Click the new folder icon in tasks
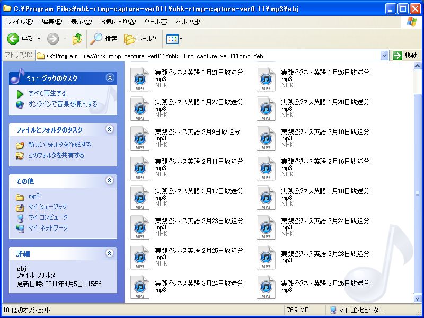This screenshot has height=318, width=424. point(20,145)
